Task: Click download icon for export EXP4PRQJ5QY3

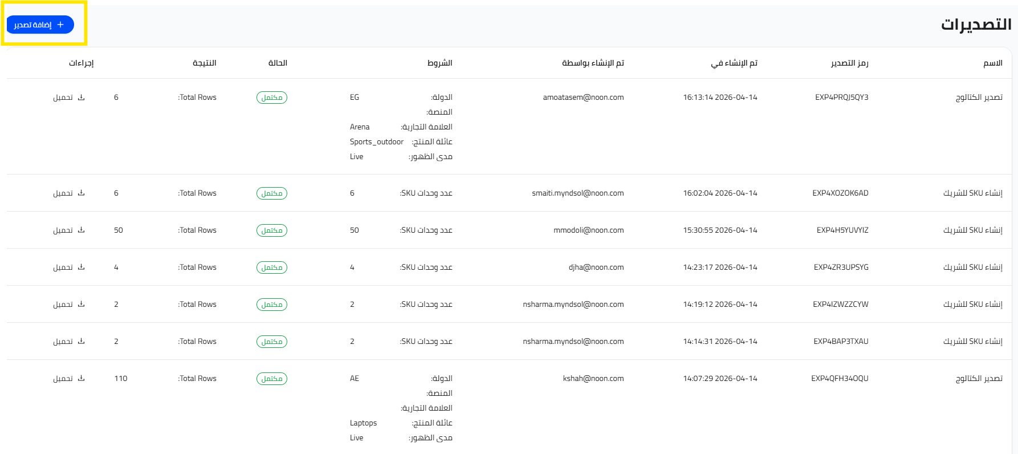Action: [81, 98]
